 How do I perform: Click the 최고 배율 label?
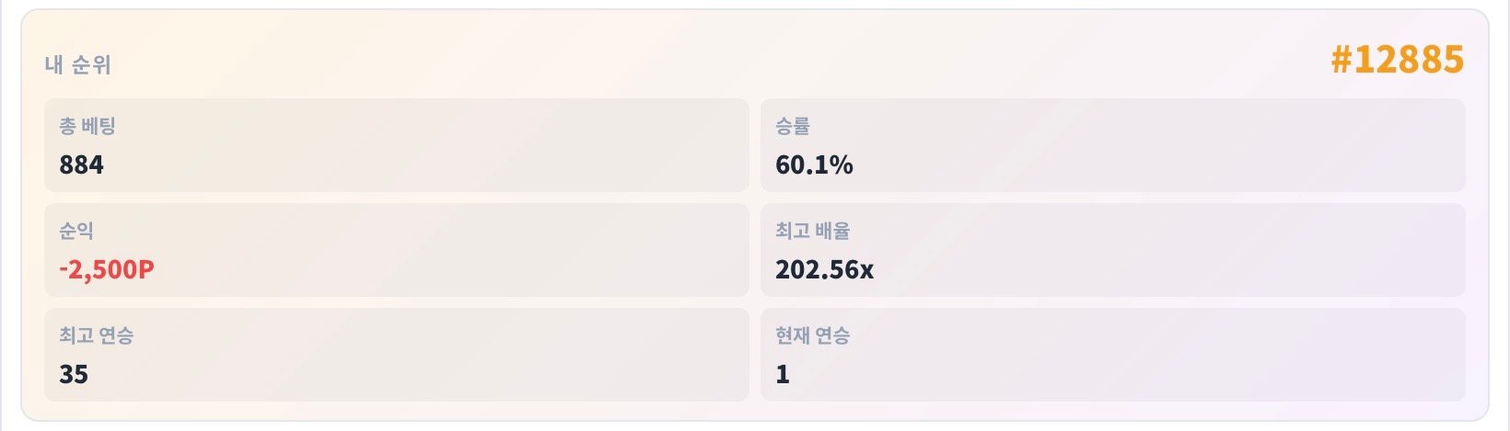pos(812,232)
